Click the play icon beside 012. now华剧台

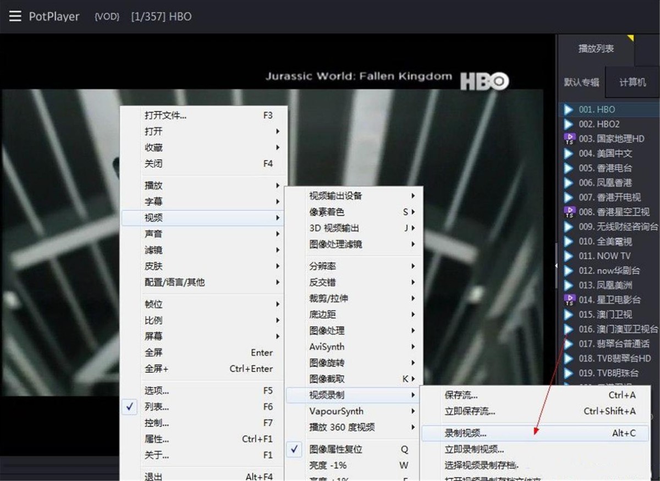569,270
